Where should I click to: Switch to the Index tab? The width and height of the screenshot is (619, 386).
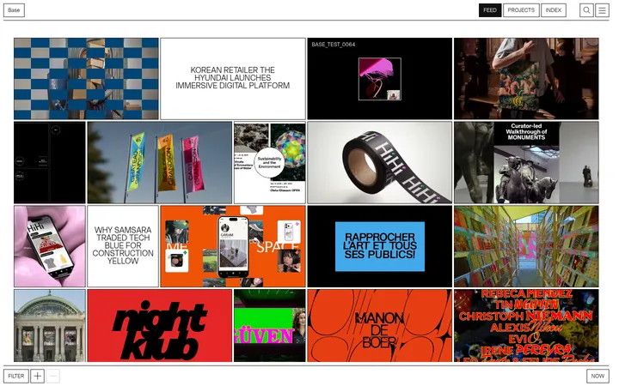pyautogui.click(x=554, y=10)
